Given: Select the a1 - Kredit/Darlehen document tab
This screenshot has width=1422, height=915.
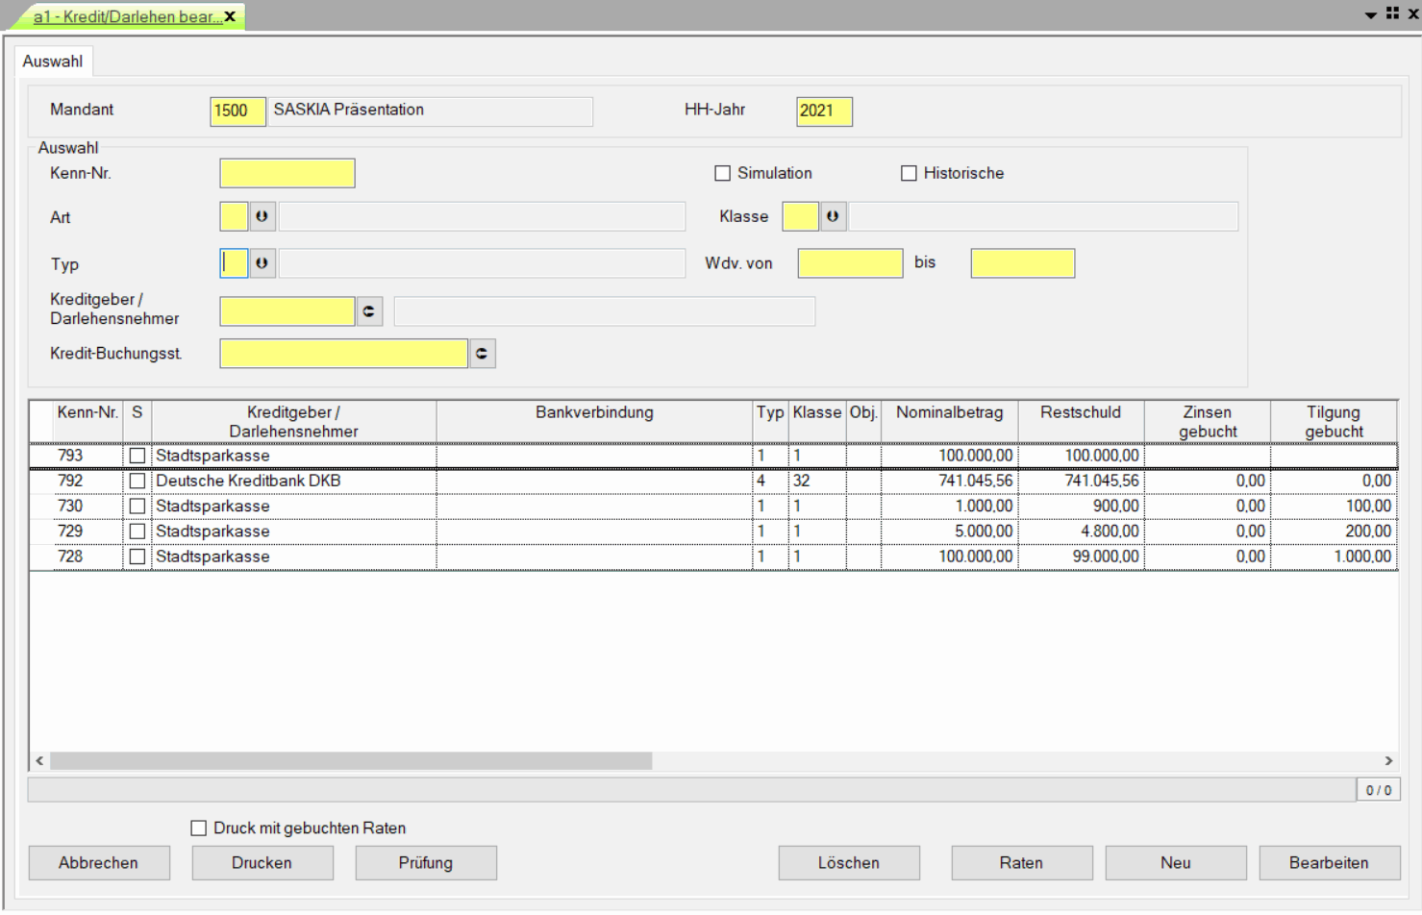Looking at the screenshot, I should click(x=125, y=16).
